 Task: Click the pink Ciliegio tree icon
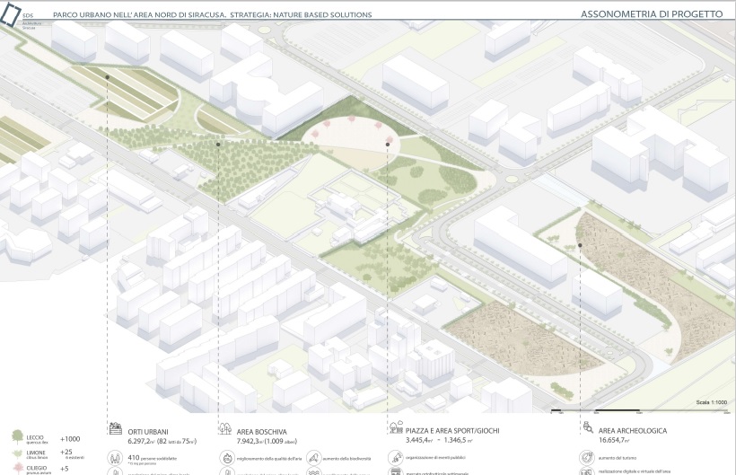pyautogui.click(x=18, y=469)
